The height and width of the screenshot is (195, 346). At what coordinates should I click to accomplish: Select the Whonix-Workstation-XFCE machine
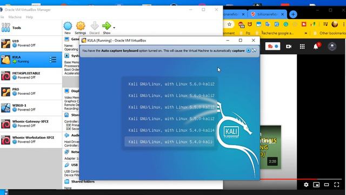point(31,140)
